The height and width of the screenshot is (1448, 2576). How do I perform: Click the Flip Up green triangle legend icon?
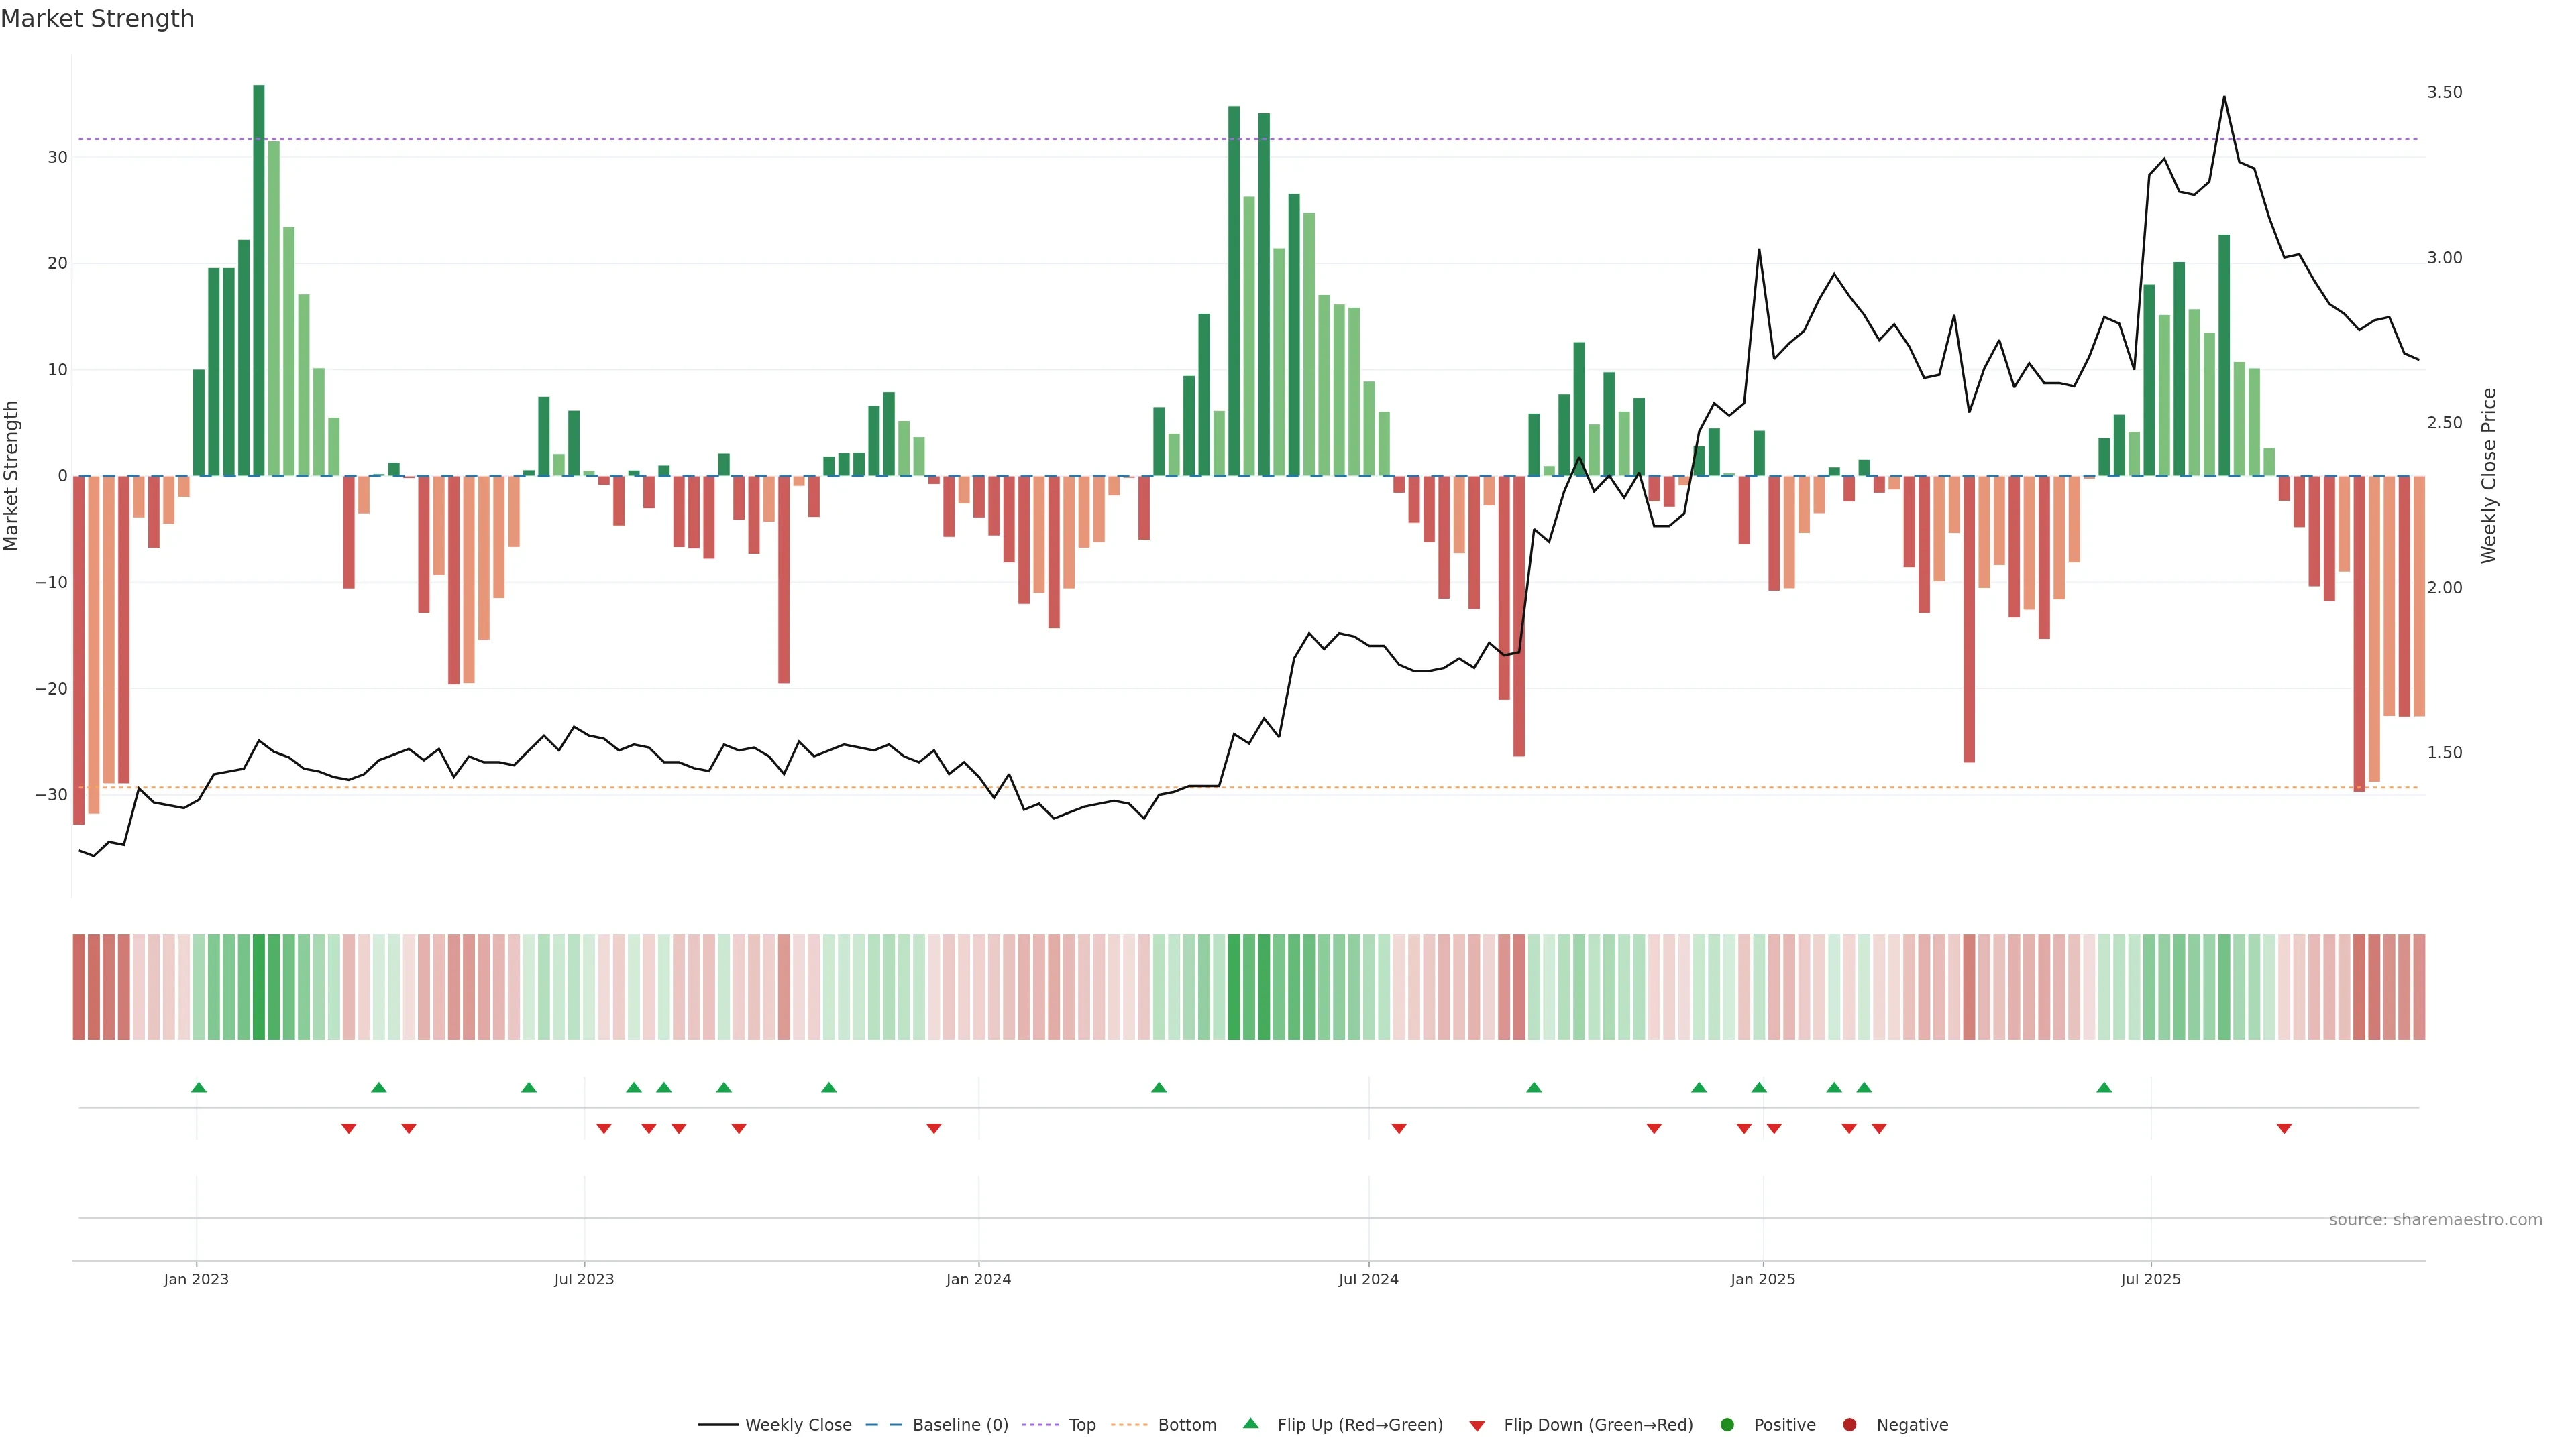pyautogui.click(x=1250, y=1424)
